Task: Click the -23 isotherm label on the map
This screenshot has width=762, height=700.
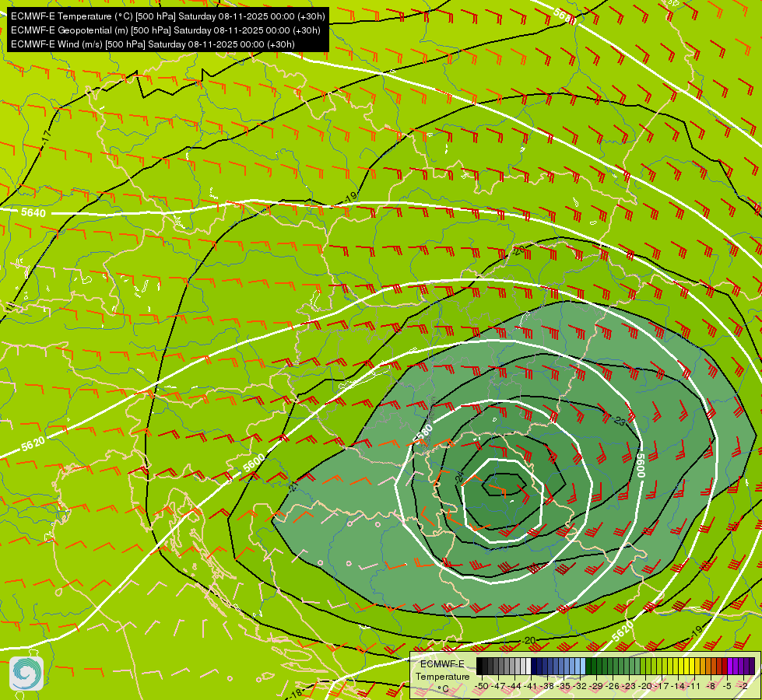Action: pos(619,421)
